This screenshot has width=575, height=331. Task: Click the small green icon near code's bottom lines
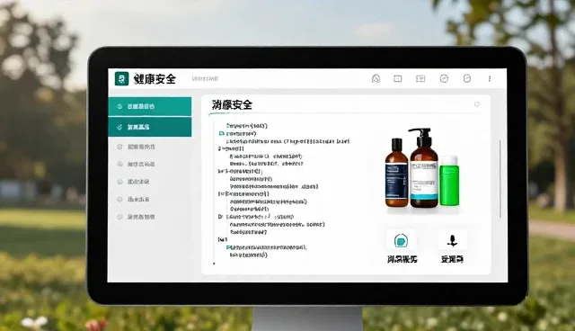229,247
